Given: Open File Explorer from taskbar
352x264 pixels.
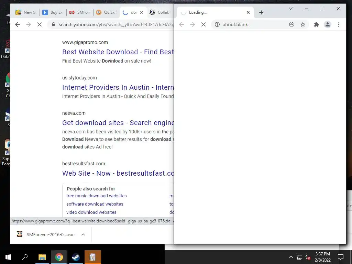Looking at the screenshot, I should [42, 257].
